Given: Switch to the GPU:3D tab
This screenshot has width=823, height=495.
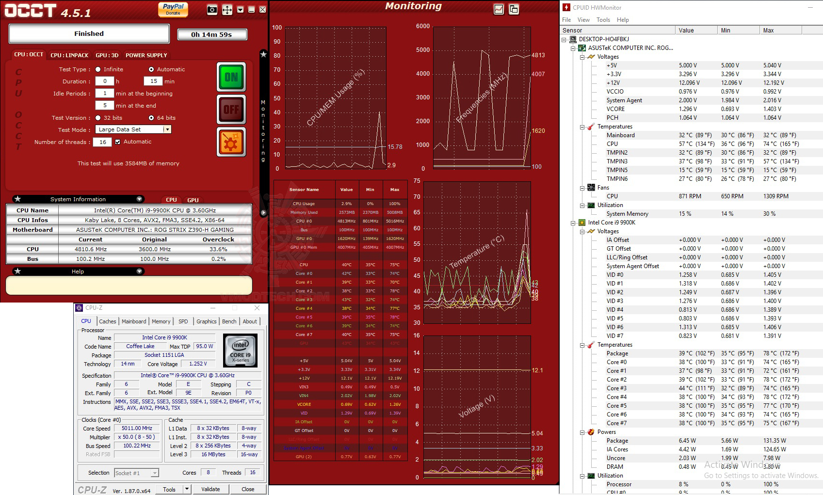Looking at the screenshot, I should pyautogui.click(x=107, y=55).
